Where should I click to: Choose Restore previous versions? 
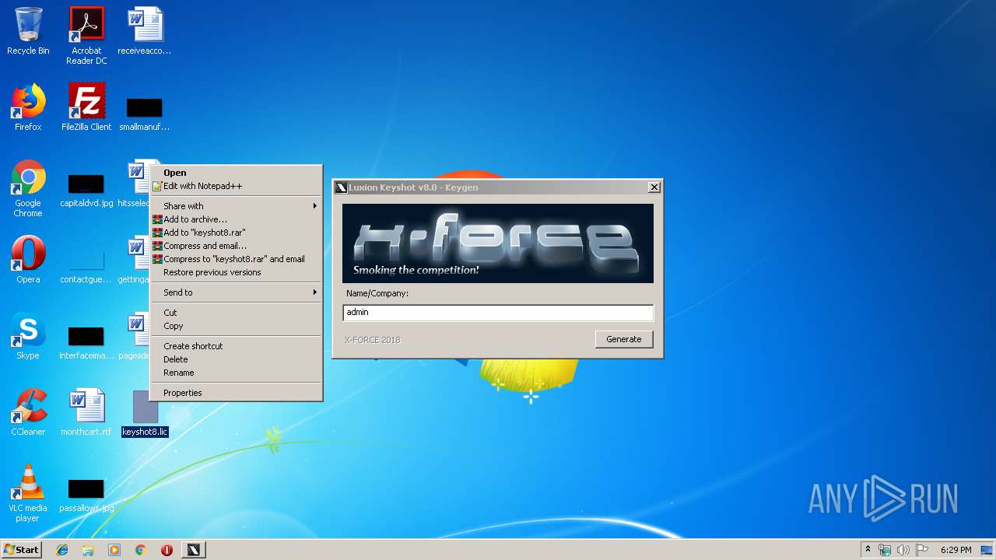tap(236, 272)
